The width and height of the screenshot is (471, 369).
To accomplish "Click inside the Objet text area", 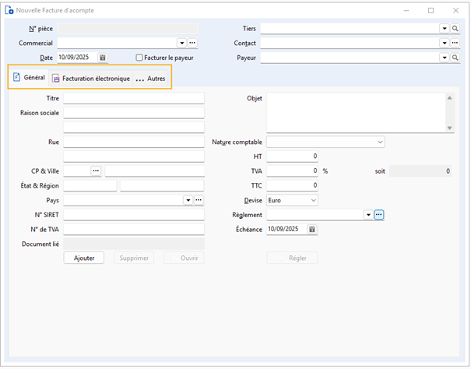I will pos(355,112).
